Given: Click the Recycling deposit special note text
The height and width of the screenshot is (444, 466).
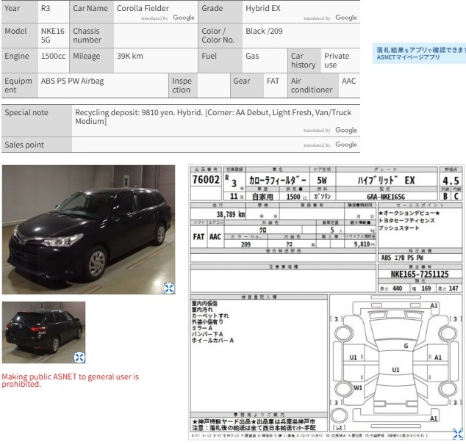Looking at the screenshot, I should 213,117.
